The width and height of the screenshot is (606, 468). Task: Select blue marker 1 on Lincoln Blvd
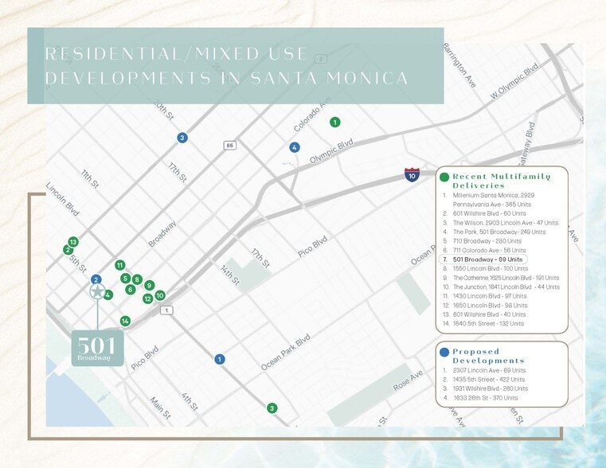pos(219,359)
